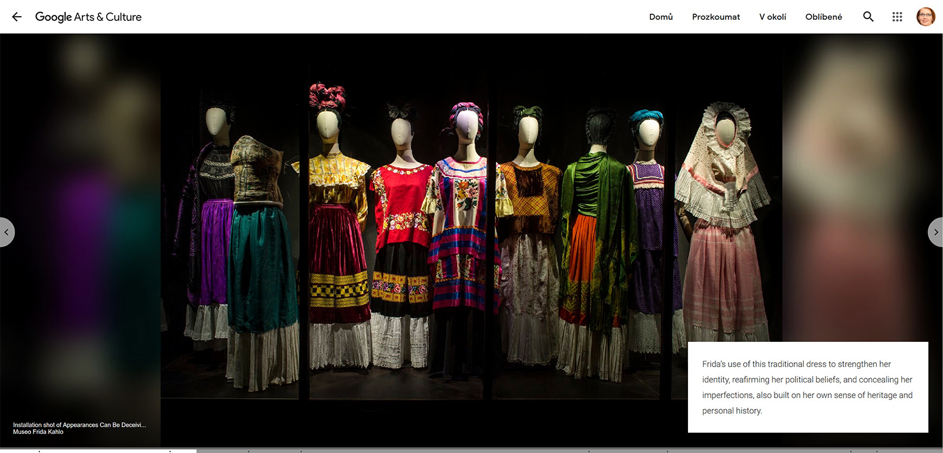Click the blurred previous image on left
The height and width of the screenshot is (453, 943).
click(x=80, y=239)
